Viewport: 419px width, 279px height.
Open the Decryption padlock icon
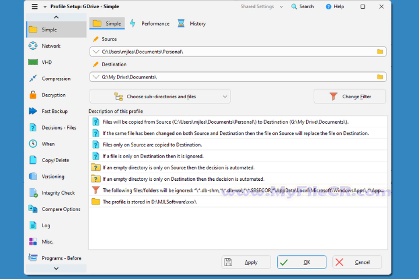[x=33, y=95]
